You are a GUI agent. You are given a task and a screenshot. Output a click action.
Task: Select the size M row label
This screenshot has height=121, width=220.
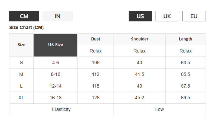(x=21, y=74)
